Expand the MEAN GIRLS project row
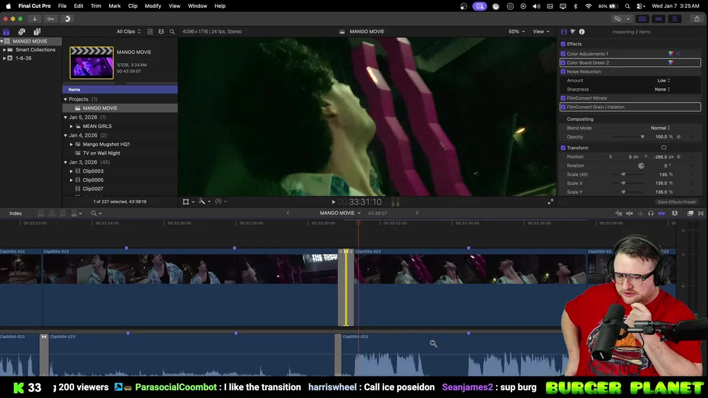Screen dimensions: 708x398 click(71, 126)
